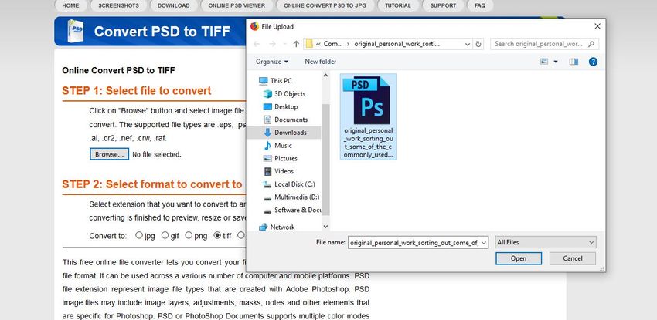657x320 pixels.
Task: Choose the gif output format option
Action: point(165,235)
